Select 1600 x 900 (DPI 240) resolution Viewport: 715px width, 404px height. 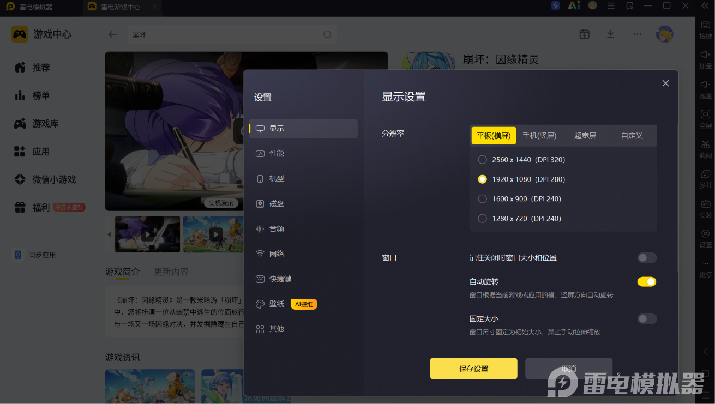point(519,199)
